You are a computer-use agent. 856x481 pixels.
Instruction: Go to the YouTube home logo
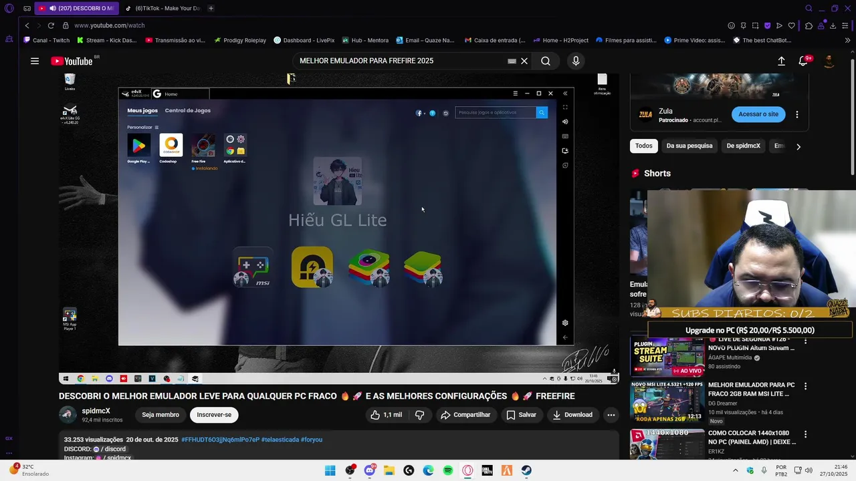(x=72, y=61)
